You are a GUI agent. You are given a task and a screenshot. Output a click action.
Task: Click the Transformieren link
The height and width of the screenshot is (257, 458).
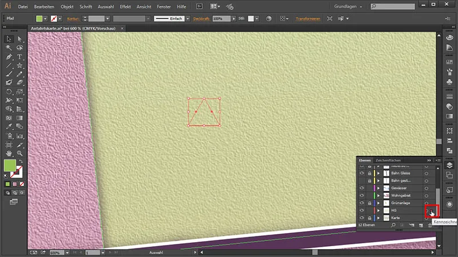point(308,19)
